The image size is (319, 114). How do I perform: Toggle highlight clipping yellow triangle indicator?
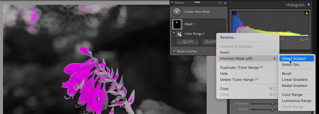pos(307,13)
